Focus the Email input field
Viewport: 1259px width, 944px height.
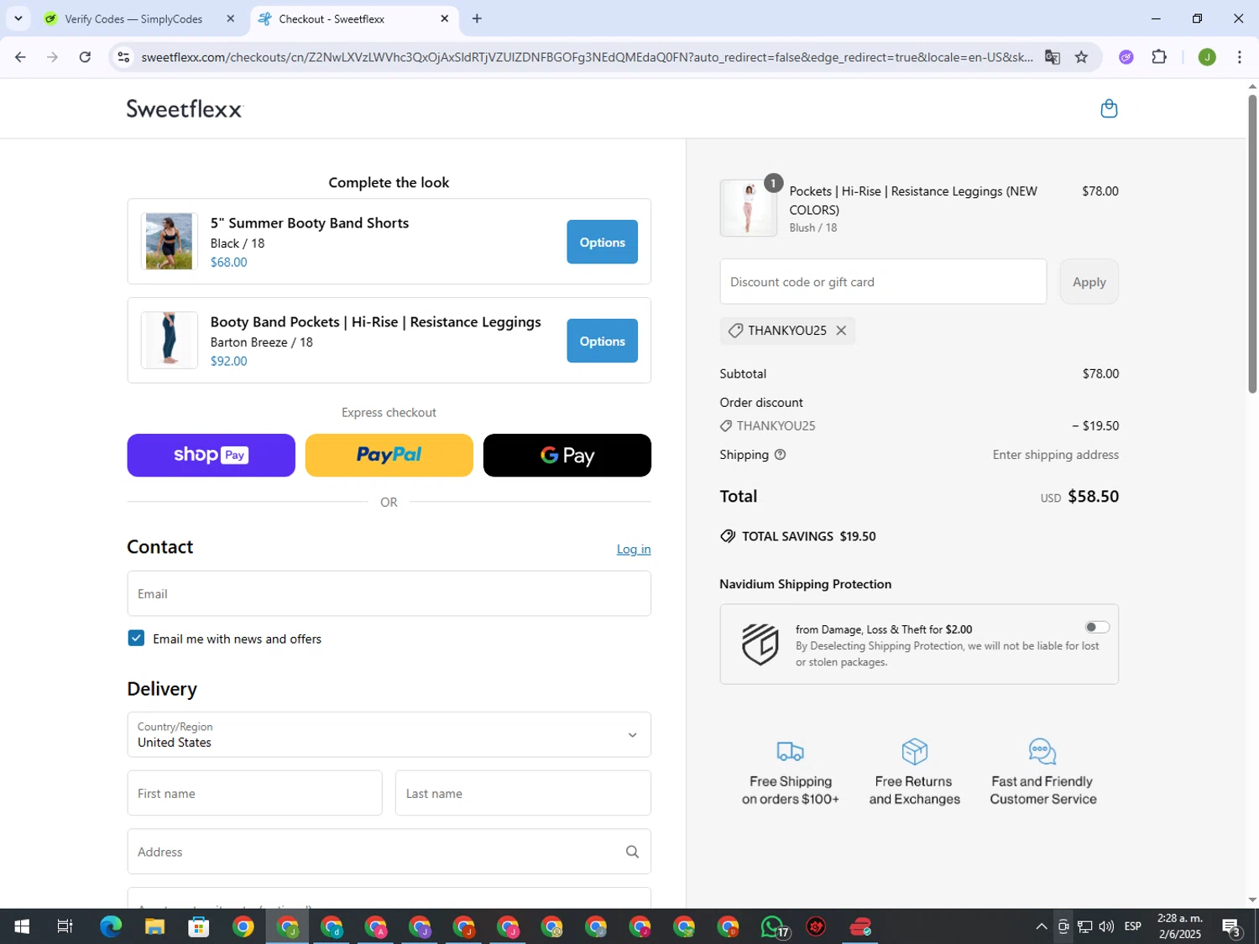tap(389, 593)
